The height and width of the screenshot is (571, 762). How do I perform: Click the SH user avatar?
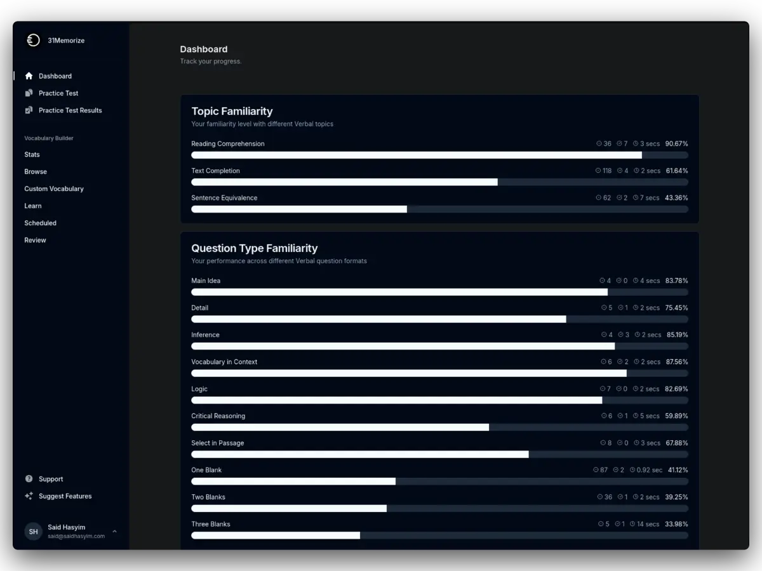[x=33, y=532]
